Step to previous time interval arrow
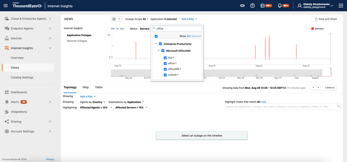347x162 pixels. (x=313, y=88)
